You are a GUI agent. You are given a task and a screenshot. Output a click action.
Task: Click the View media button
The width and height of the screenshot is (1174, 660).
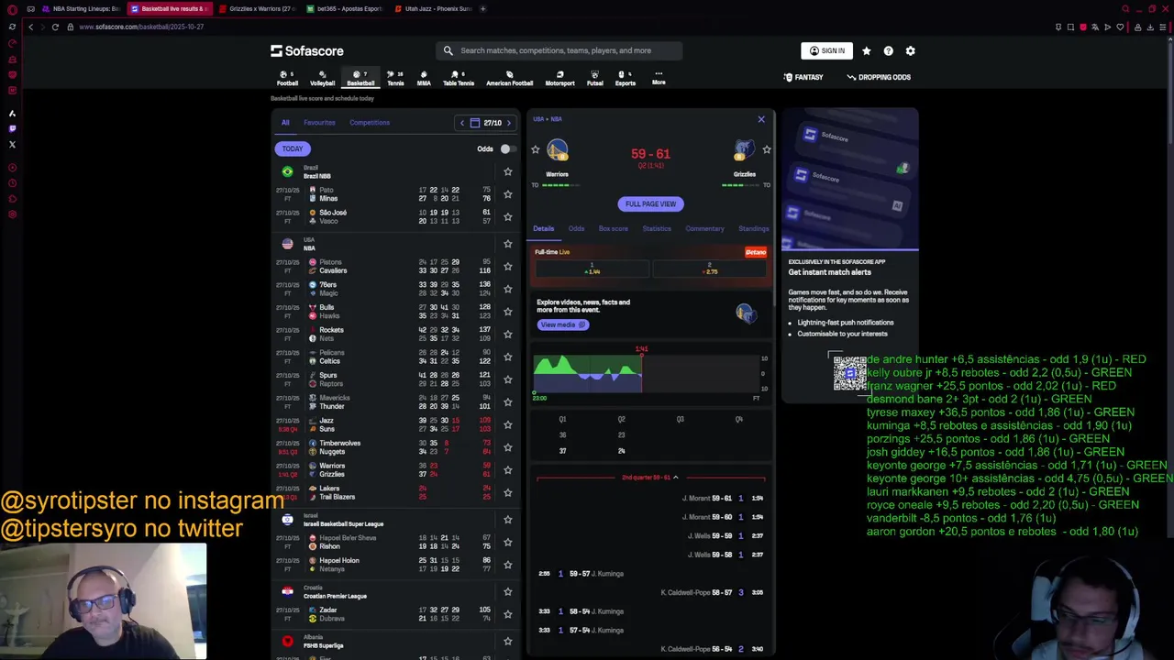562,324
